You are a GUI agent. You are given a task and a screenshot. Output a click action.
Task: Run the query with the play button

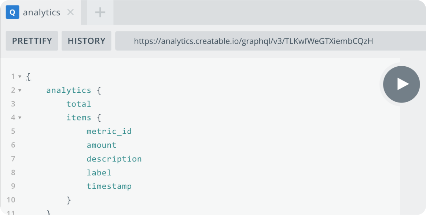click(401, 84)
